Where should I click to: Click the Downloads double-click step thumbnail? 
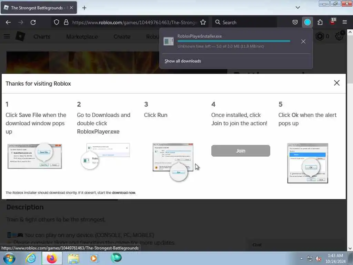(105, 156)
